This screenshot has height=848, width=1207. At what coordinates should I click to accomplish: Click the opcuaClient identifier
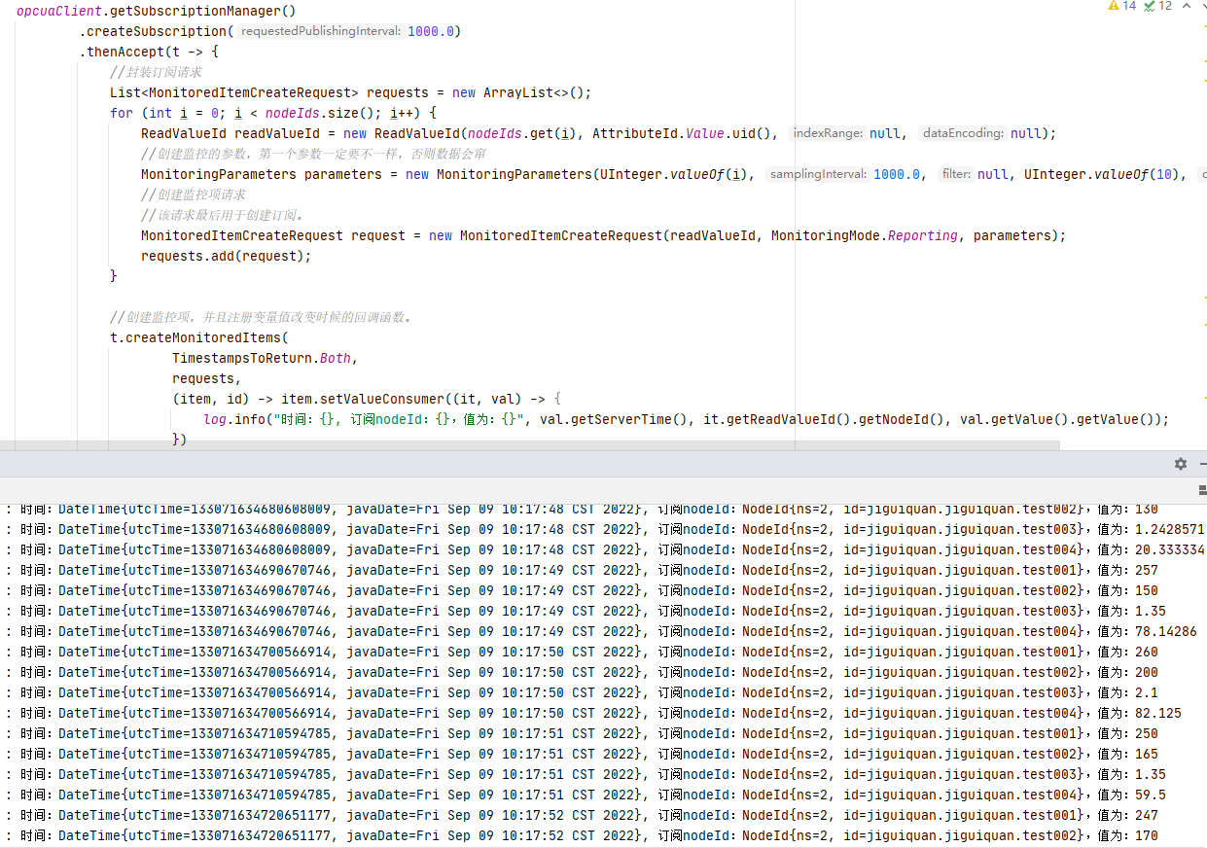click(59, 11)
